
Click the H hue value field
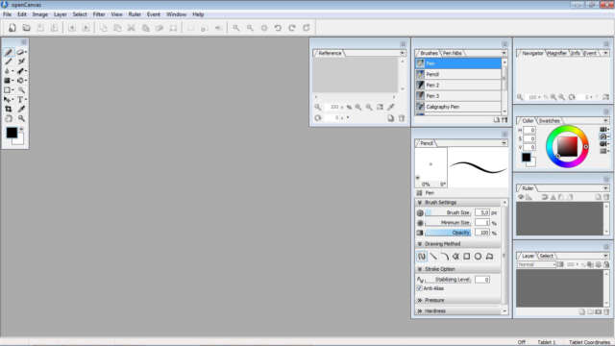coord(529,130)
